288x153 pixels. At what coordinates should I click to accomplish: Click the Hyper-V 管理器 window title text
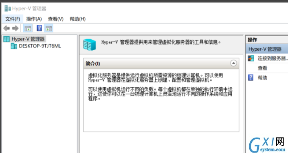click(29, 9)
